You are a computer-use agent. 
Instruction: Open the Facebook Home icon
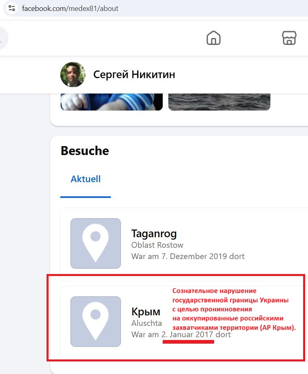[214, 38]
